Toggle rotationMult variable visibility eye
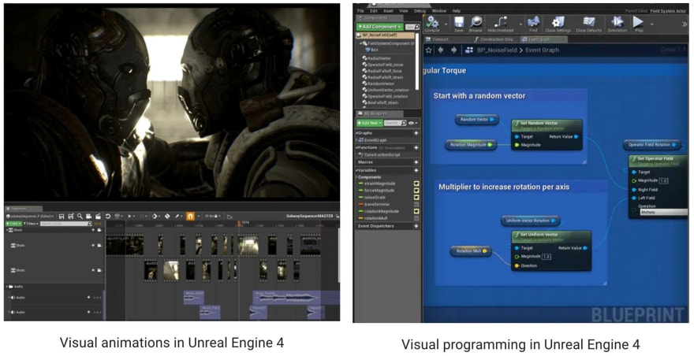The height and width of the screenshot is (356, 694). [416, 218]
